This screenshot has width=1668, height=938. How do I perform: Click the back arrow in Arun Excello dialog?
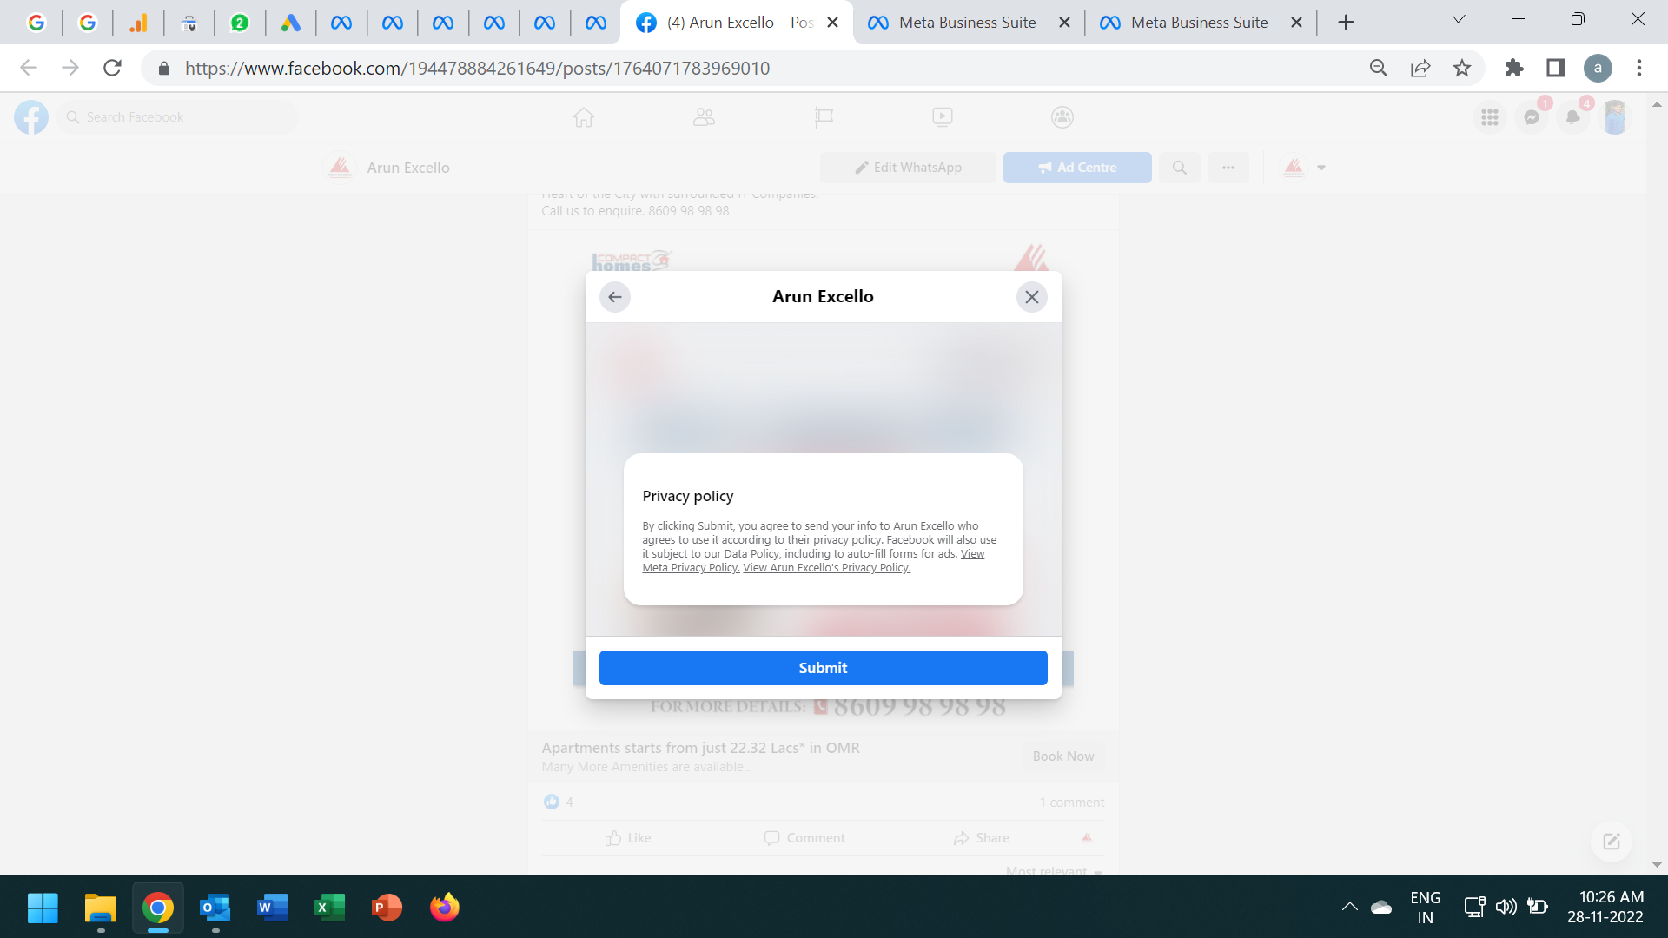click(x=614, y=297)
